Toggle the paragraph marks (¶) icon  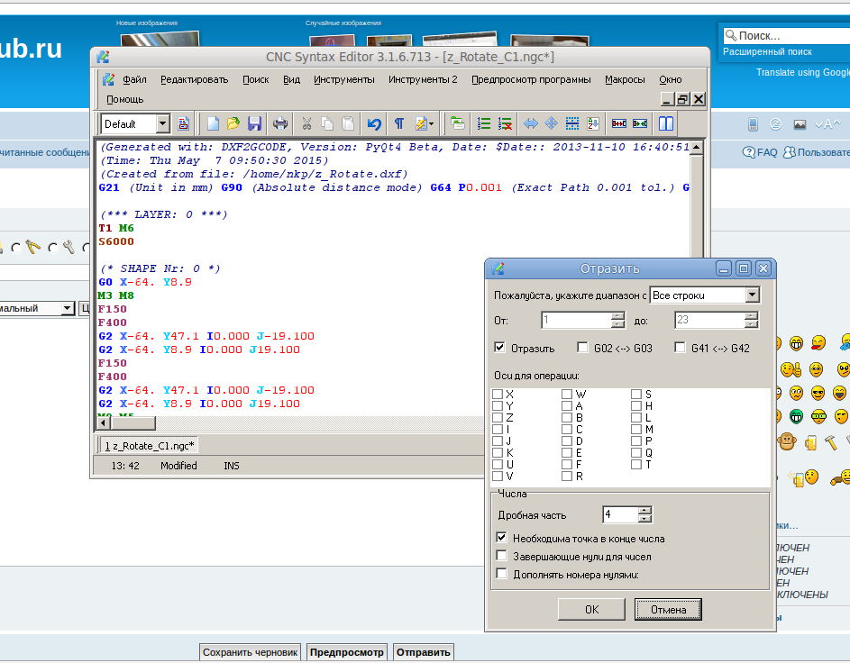click(398, 123)
